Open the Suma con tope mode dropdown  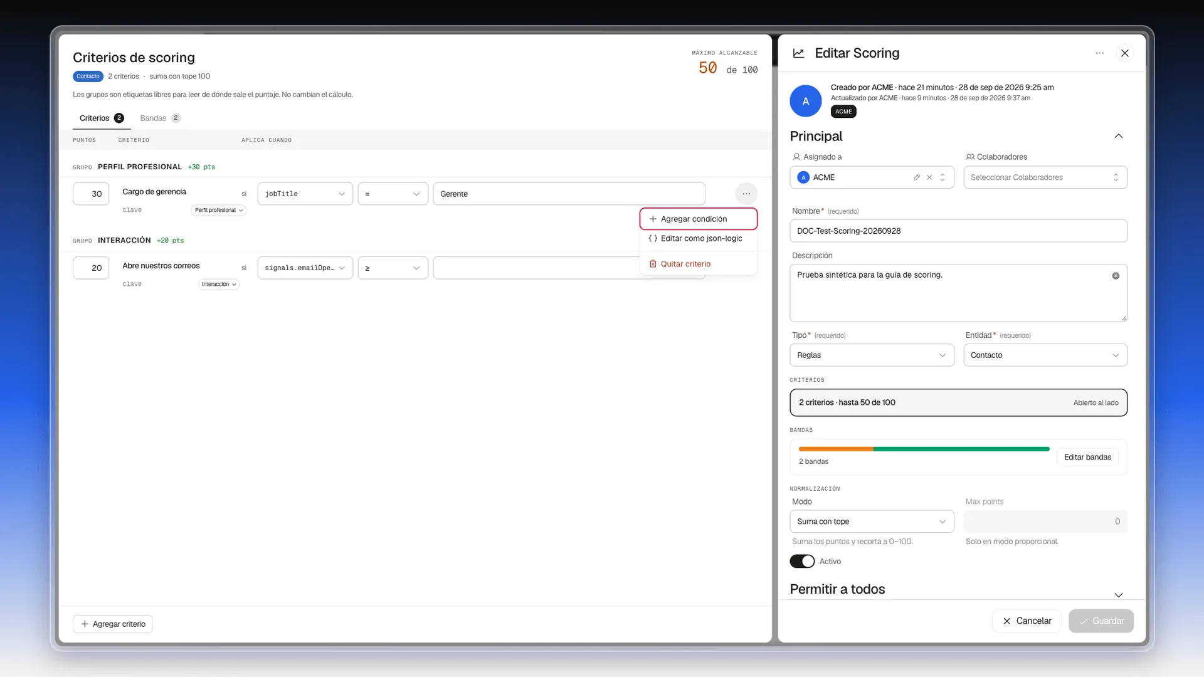tap(872, 522)
